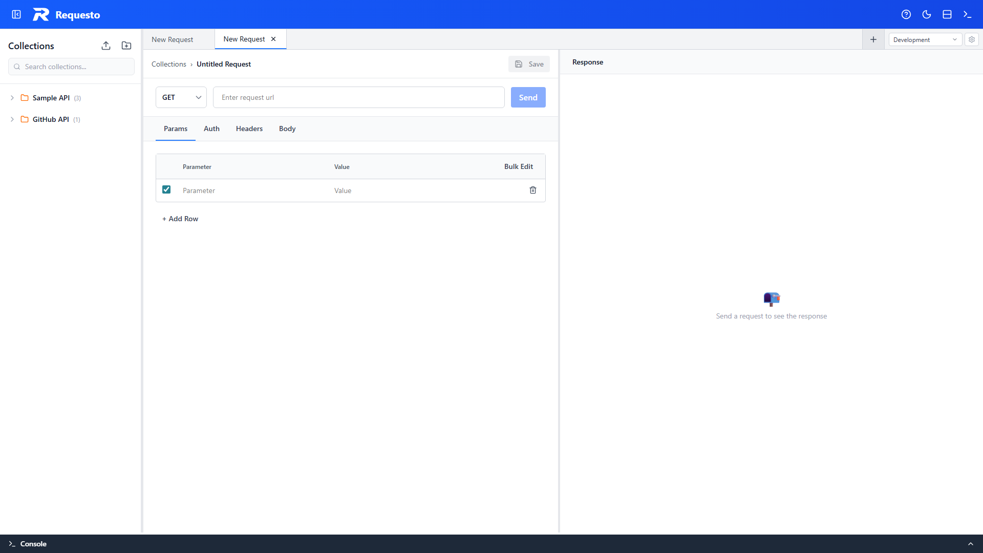983x553 pixels.
Task: Open the Development environment selector
Action: [925, 39]
